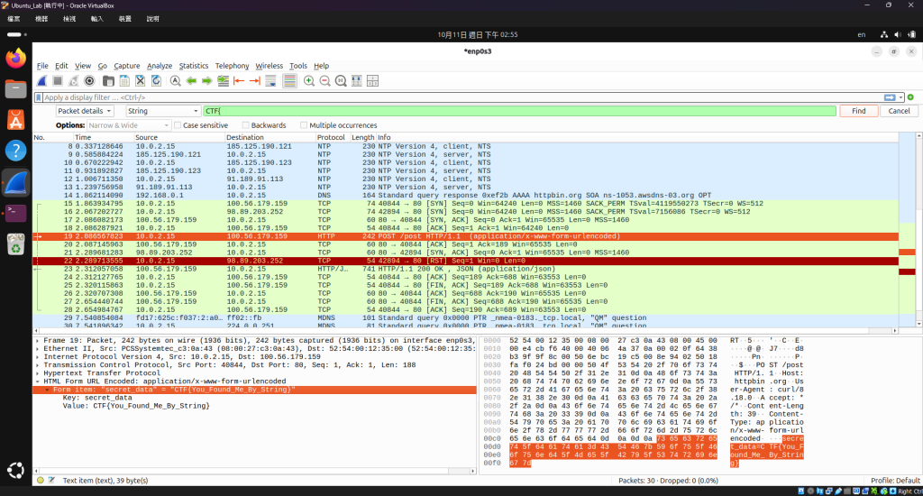Enable the Backwards search checkbox
The width and height of the screenshot is (923, 496).
[x=246, y=124]
